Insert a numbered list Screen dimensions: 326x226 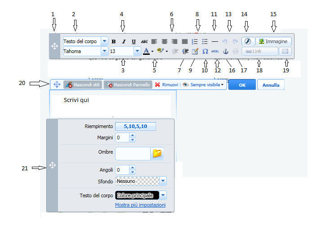click(x=195, y=41)
